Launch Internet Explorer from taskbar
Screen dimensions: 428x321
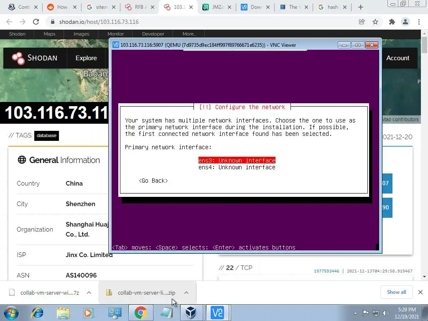(x=37, y=313)
